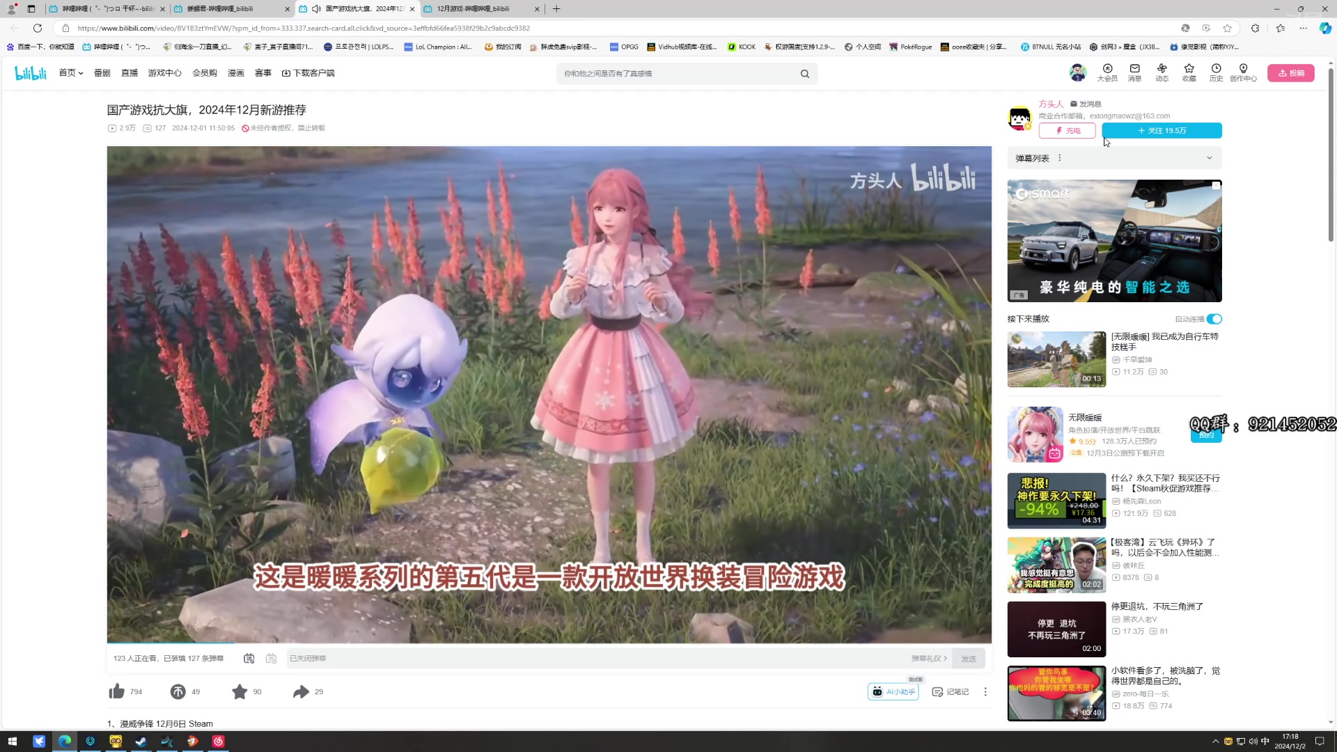Click the user avatar in the header
The image size is (1337, 752).
(x=1077, y=72)
